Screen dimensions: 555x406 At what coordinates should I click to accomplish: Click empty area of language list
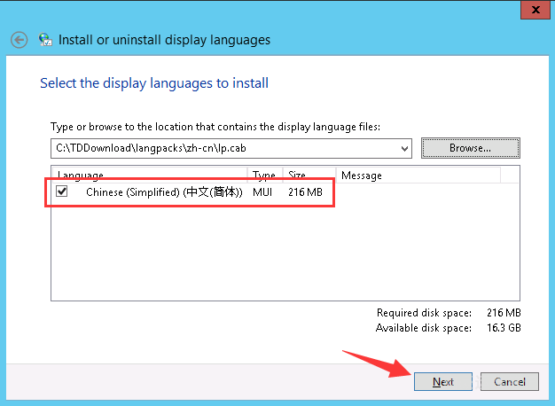[x=284, y=257]
